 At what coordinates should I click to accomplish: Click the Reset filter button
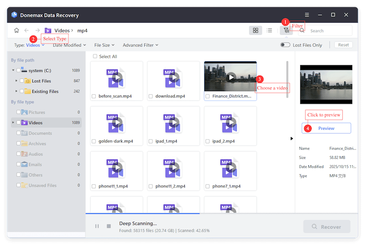(344, 45)
